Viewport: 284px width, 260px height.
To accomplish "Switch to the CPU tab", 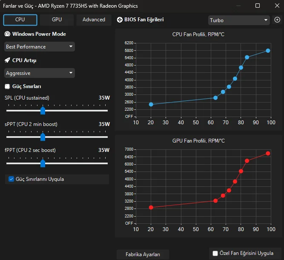I will coord(20,20).
